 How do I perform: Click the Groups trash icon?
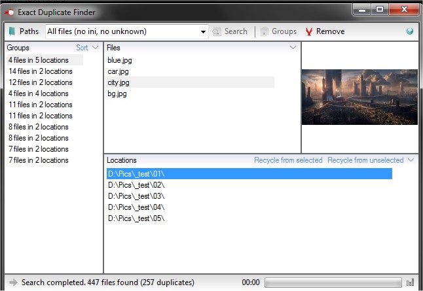[265, 31]
